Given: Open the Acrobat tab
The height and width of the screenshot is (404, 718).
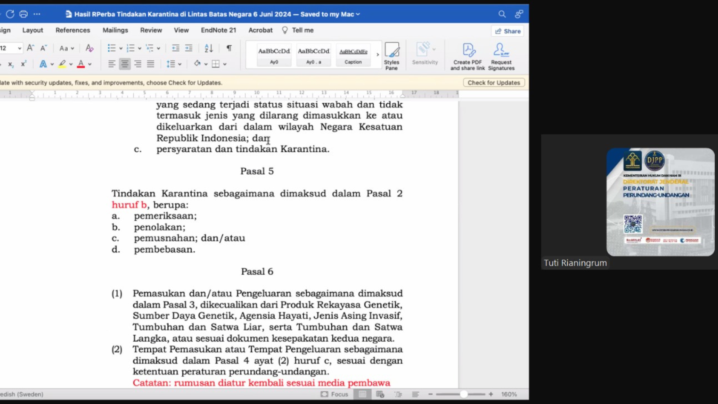Looking at the screenshot, I should click(x=260, y=30).
